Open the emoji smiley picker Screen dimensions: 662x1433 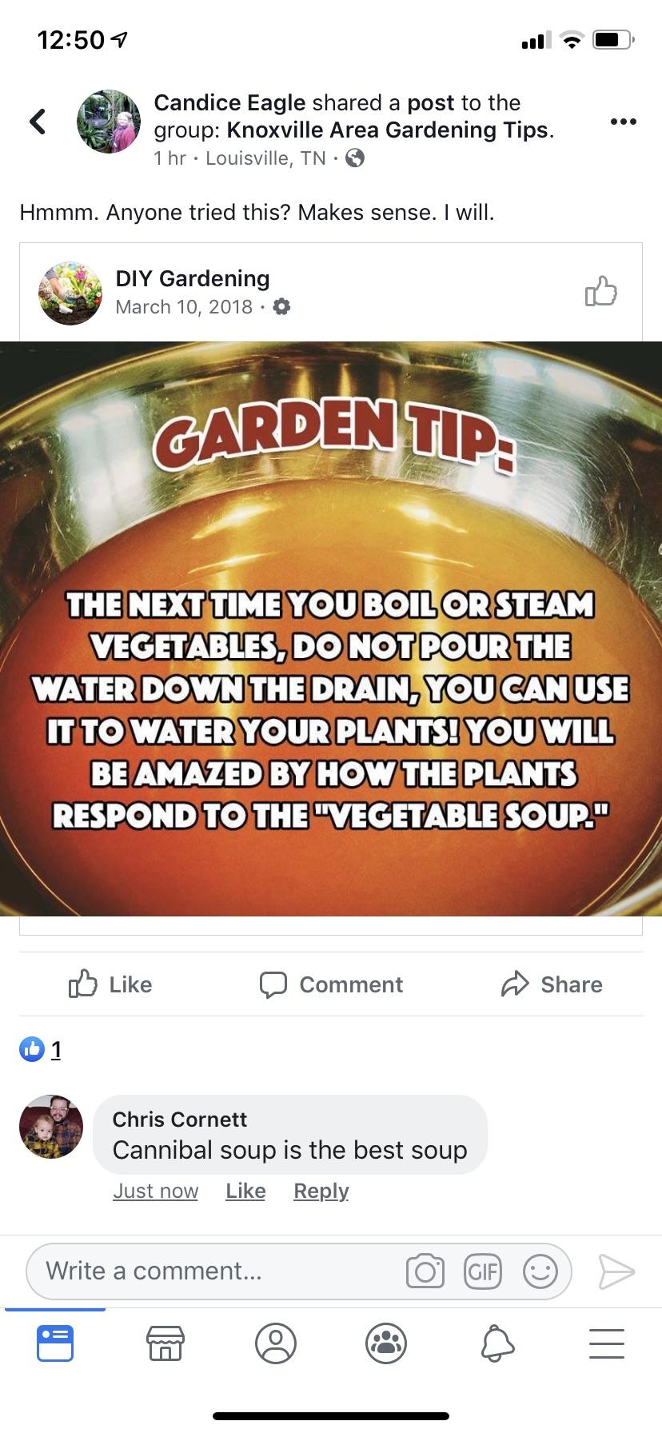(540, 1271)
